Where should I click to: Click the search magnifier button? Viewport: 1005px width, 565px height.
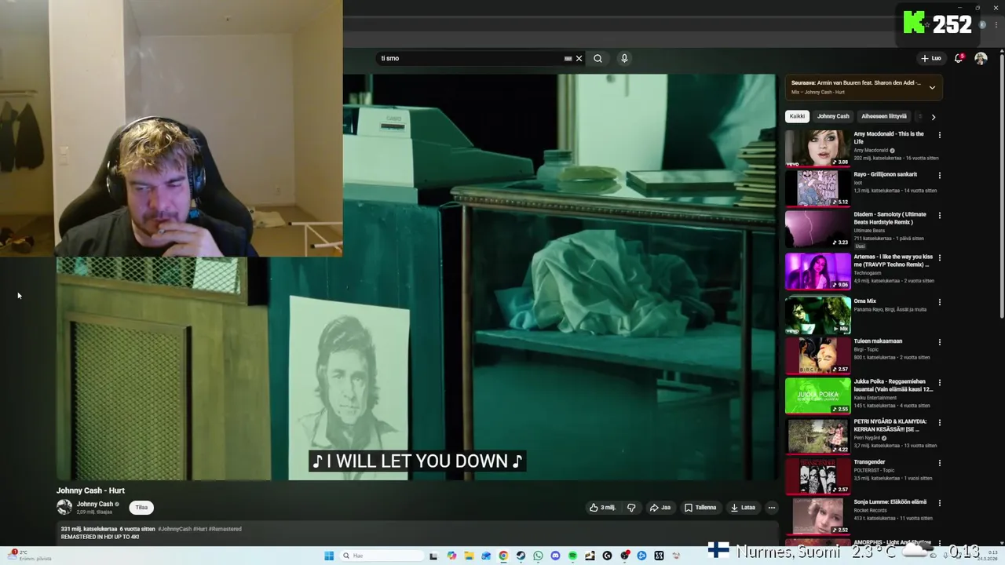(598, 58)
